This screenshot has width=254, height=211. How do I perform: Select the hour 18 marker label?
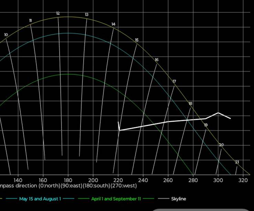coord(190,104)
